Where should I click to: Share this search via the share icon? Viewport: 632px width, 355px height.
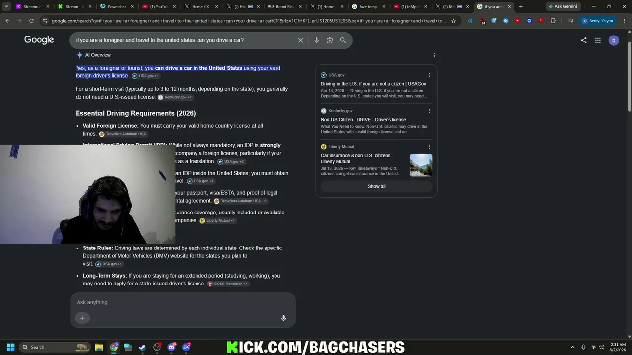click(x=584, y=40)
